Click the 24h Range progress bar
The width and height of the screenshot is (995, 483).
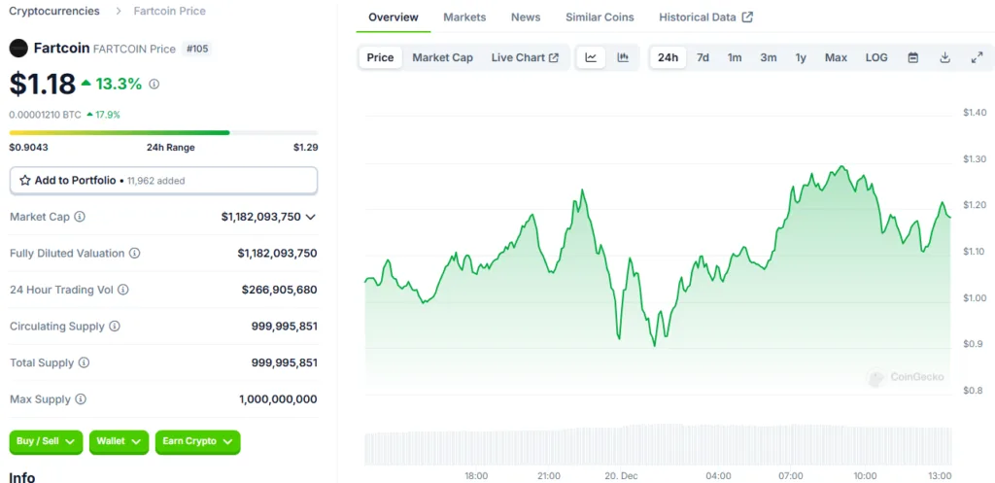[163, 132]
